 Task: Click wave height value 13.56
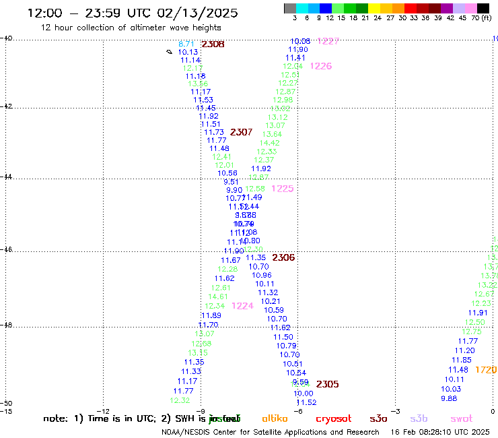click(198, 84)
